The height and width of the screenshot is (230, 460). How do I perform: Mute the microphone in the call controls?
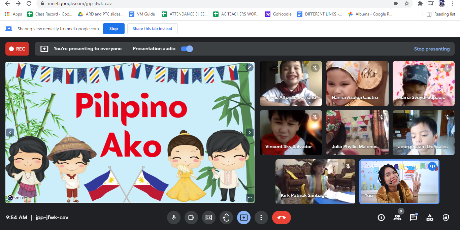pyautogui.click(x=174, y=218)
